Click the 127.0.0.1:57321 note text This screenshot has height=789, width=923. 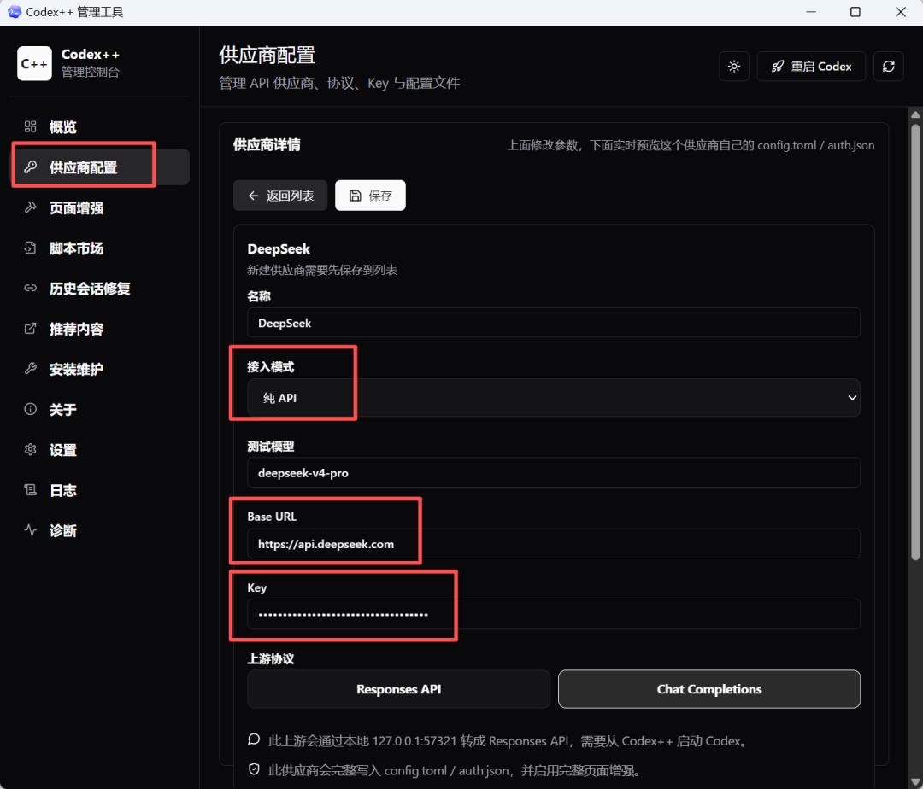click(x=509, y=741)
